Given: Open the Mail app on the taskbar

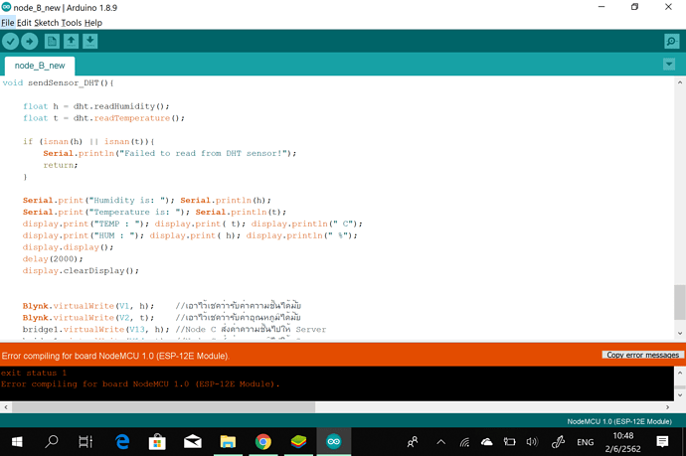Looking at the screenshot, I should (x=193, y=442).
